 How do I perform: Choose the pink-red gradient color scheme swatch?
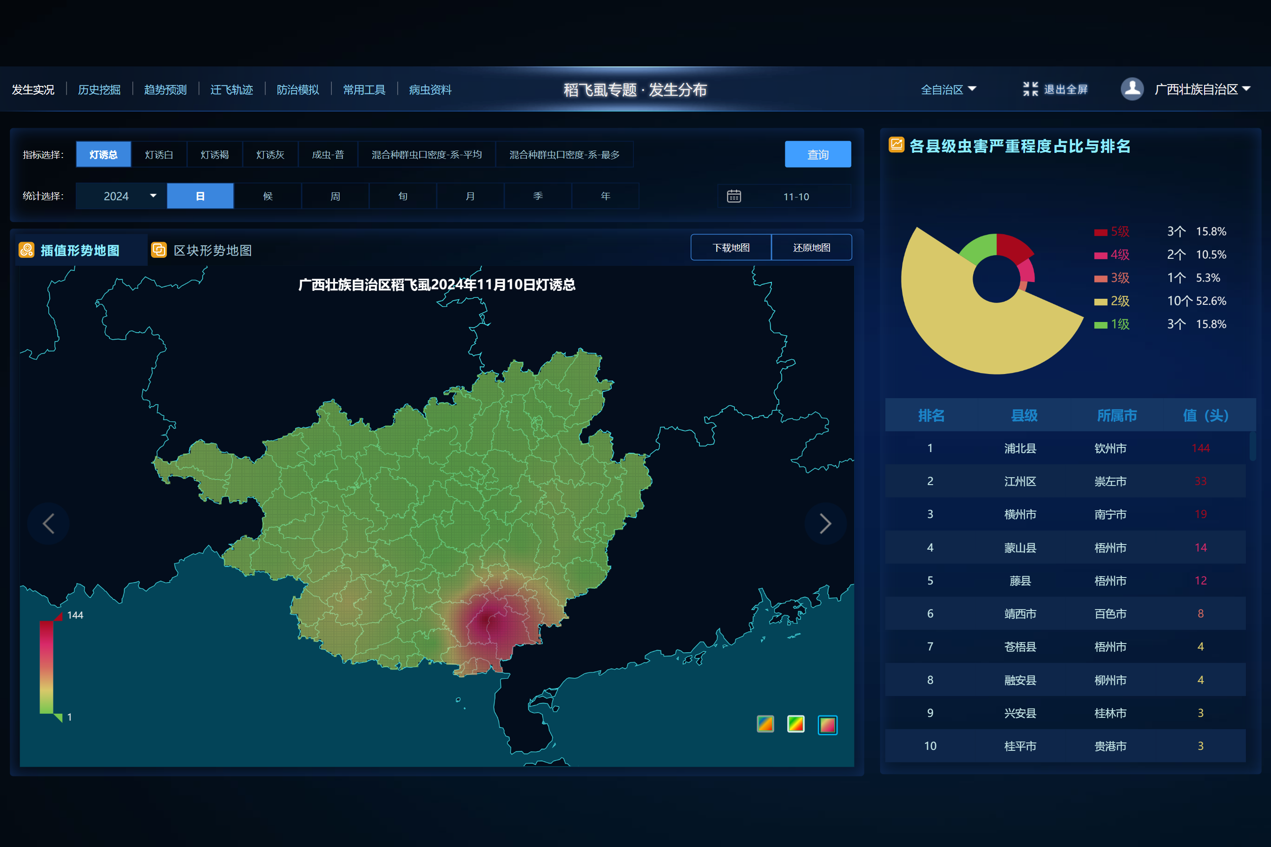point(827,724)
